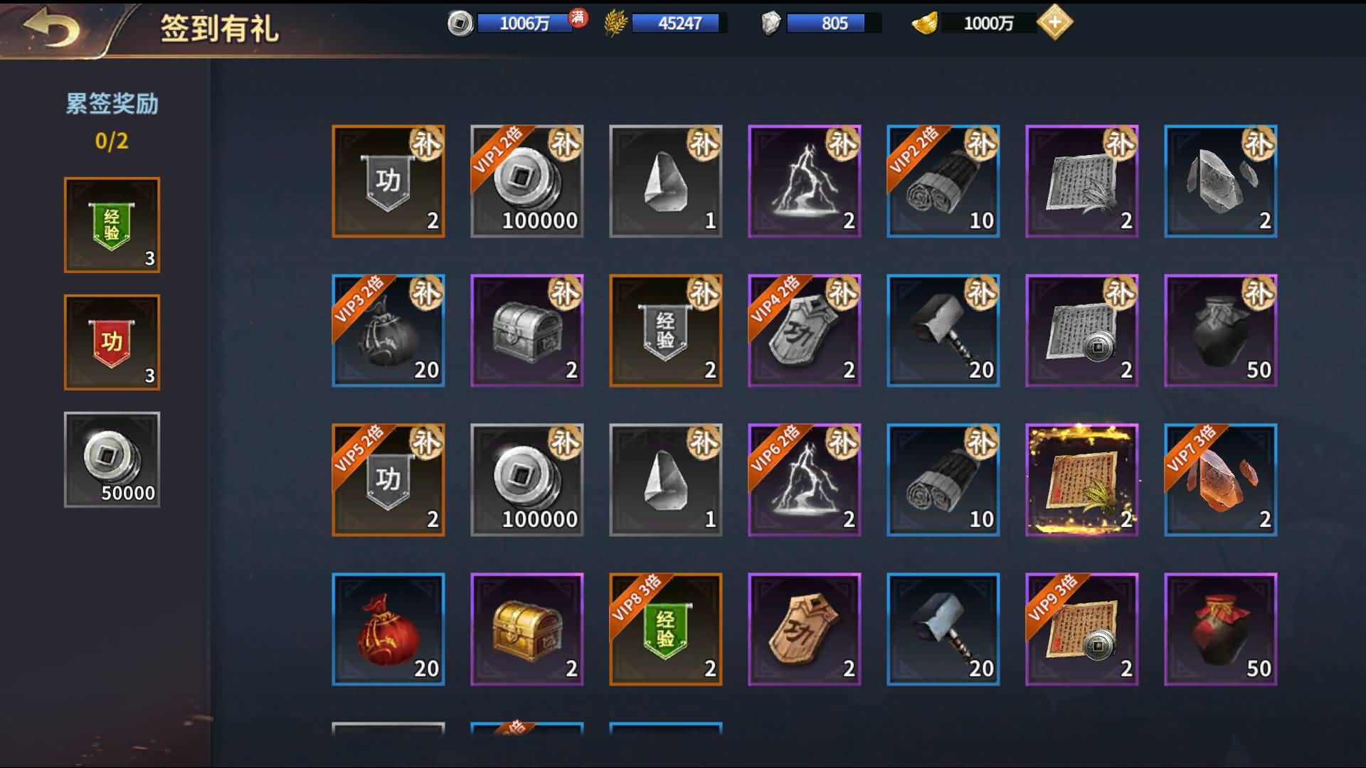Select the VIP7 3x orange crystal reward
This screenshot has width=1366, height=768.
pos(1220,480)
